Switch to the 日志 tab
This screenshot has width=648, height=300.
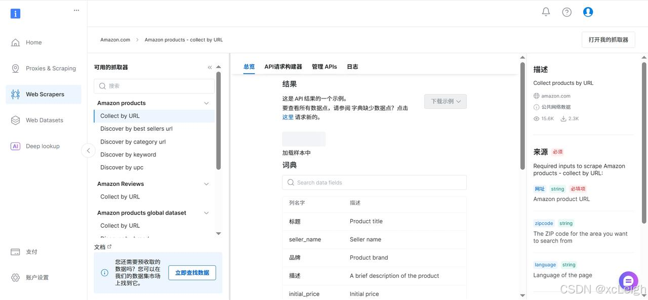point(352,67)
